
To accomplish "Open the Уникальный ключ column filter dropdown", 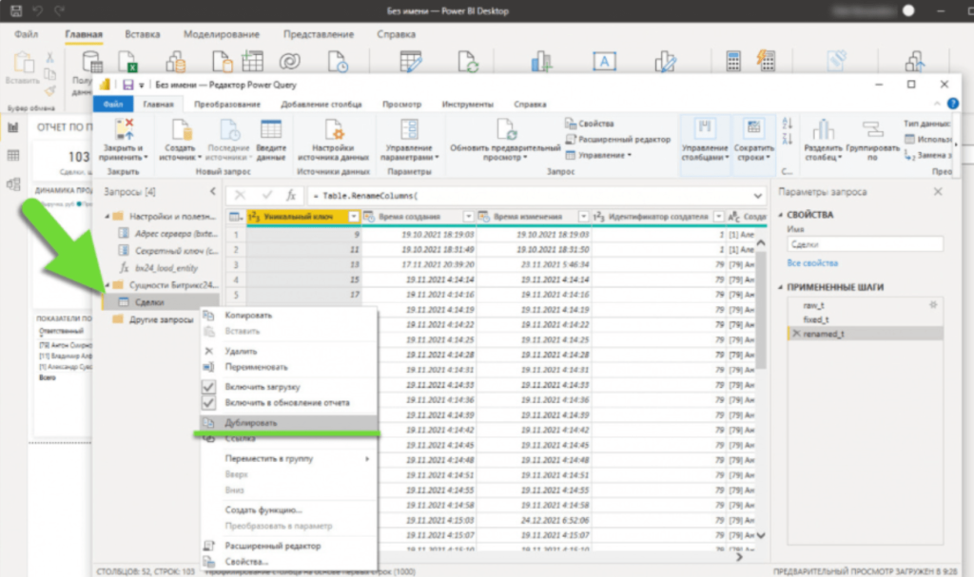I will click(x=354, y=217).
